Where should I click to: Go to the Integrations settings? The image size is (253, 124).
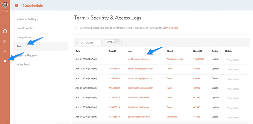24,37
